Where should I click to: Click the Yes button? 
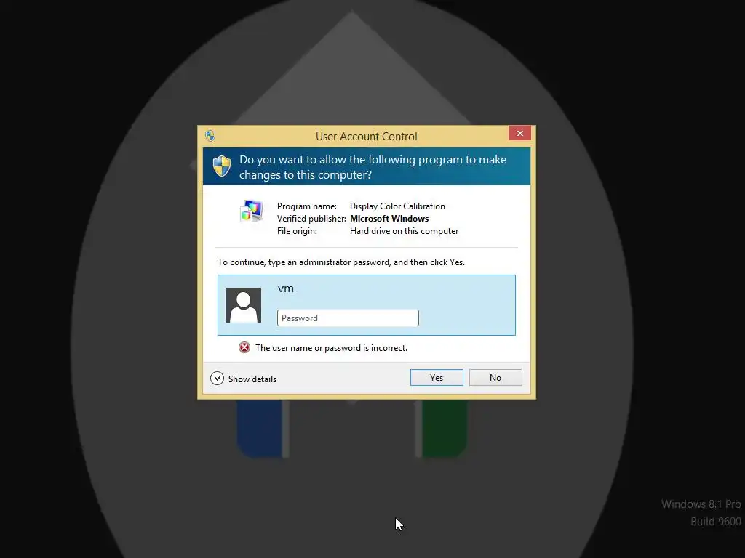(x=437, y=378)
